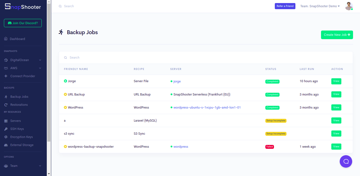Click the External Storage drive icon
This screenshot has height=176, width=360.
6,145
